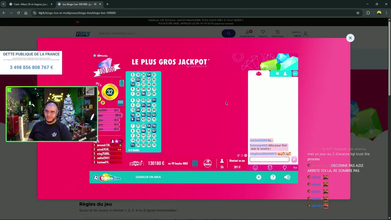Click the fullscreen icon left of the chat input
Viewport: 391px width, 220px height.
pos(246,156)
